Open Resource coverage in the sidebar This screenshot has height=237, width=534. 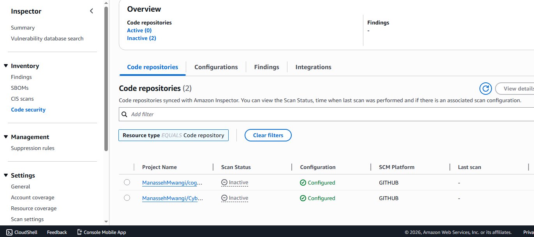(34, 208)
